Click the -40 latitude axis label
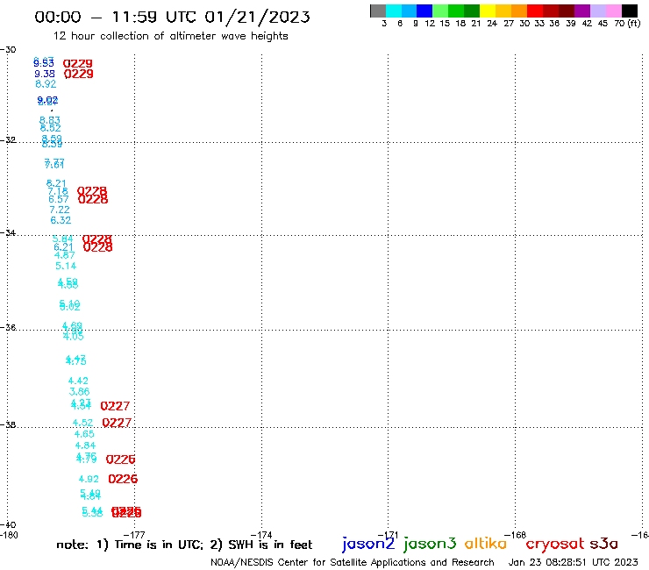The height and width of the screenshot is (570, 649). [8, 525]
